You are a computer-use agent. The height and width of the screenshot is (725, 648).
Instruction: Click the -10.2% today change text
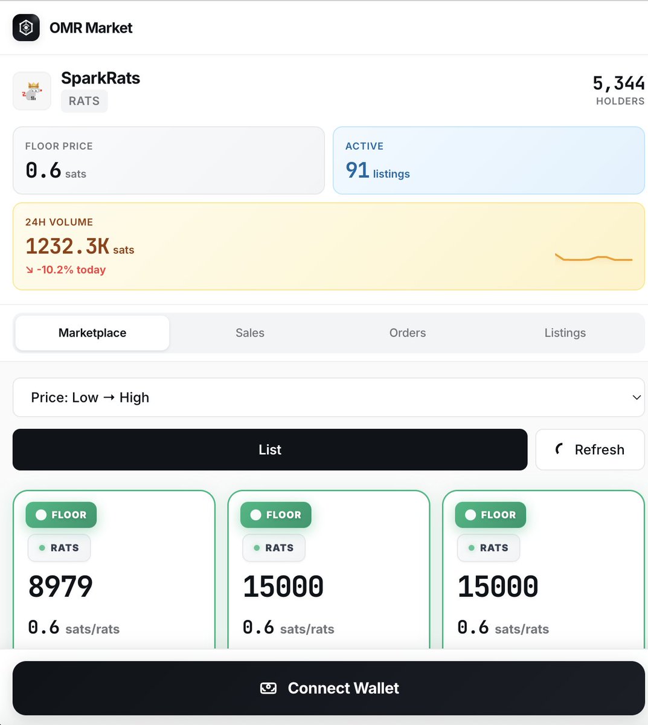point(71,270)
